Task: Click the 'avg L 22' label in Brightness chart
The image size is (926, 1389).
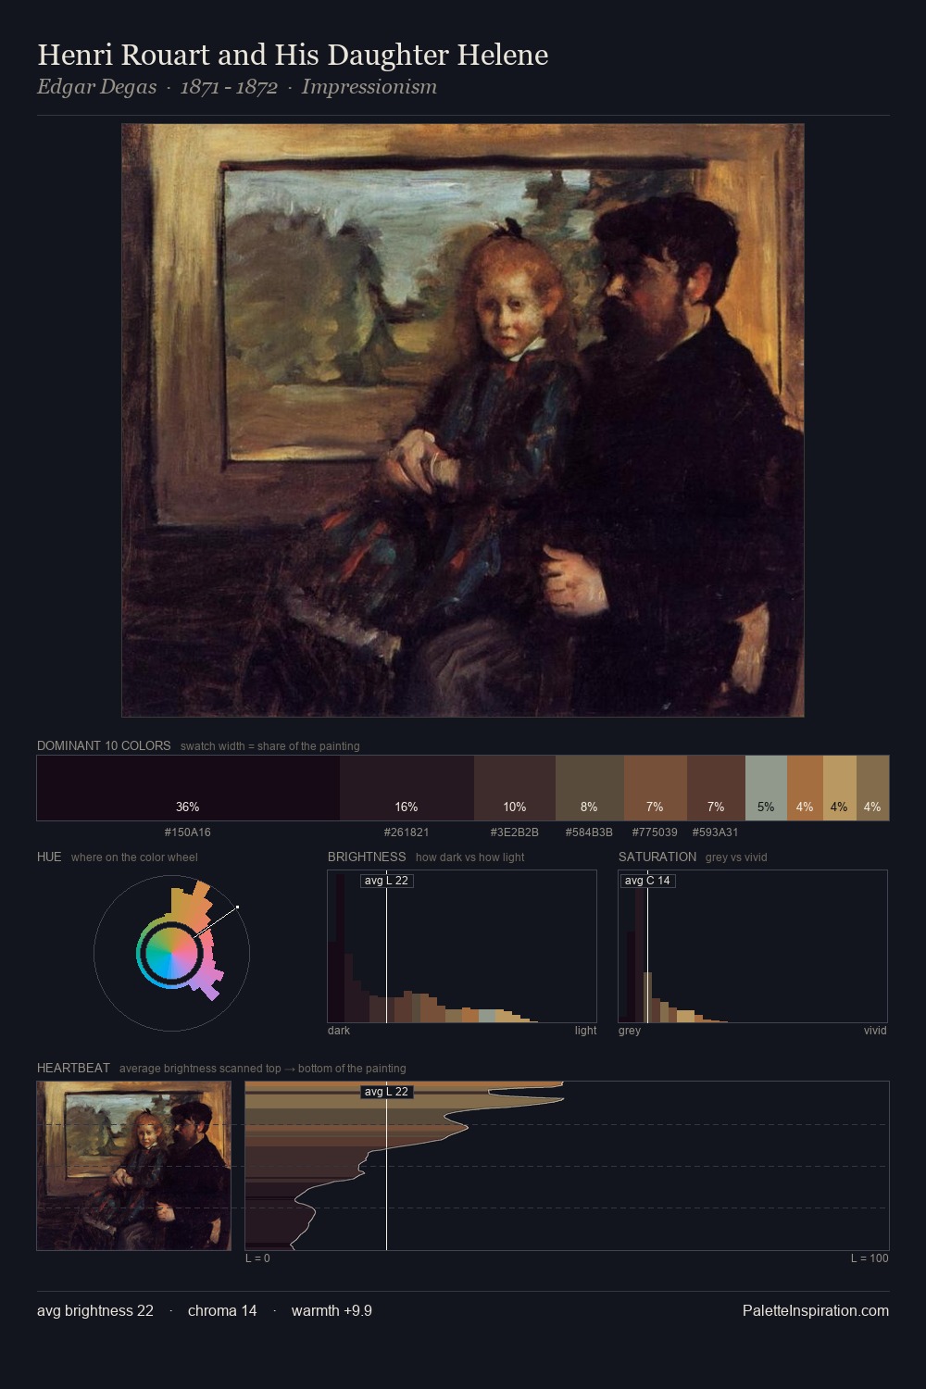Action: point(386,881)
